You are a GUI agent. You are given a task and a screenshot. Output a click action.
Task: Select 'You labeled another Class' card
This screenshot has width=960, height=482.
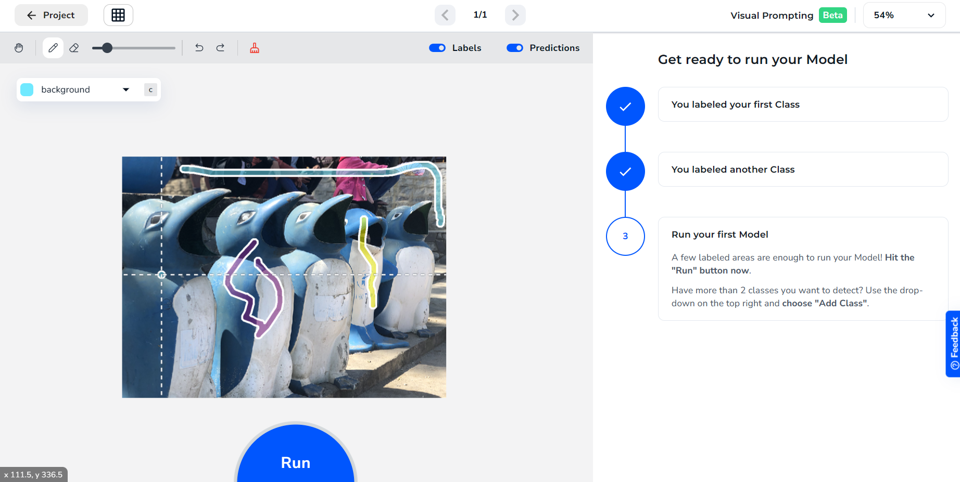pos(803,169)
